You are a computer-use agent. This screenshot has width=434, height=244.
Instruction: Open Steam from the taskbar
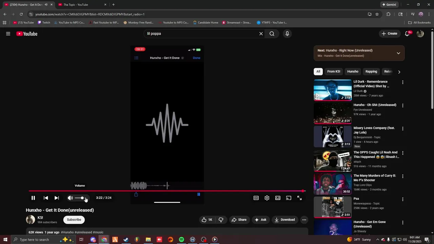pos(126,240)
